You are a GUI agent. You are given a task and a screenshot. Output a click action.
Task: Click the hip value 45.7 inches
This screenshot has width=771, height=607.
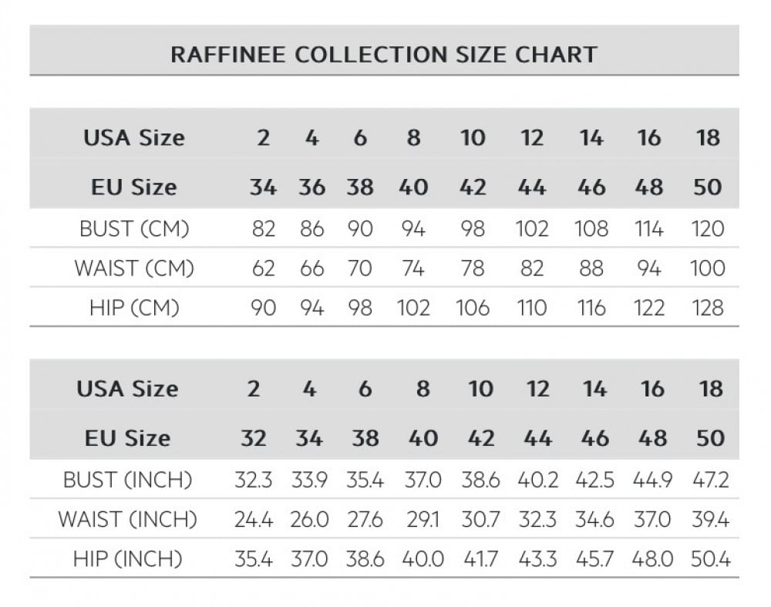pyautogui.click(x=594, y=558)
